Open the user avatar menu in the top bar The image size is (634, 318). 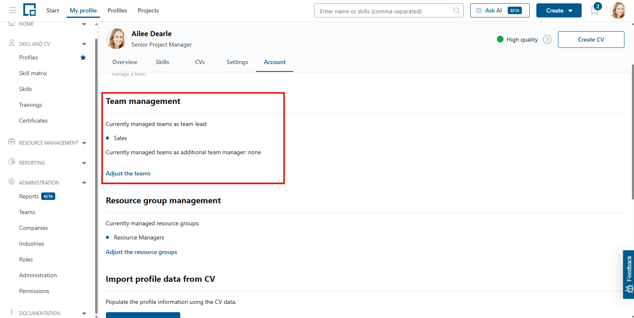click(618, 10)
